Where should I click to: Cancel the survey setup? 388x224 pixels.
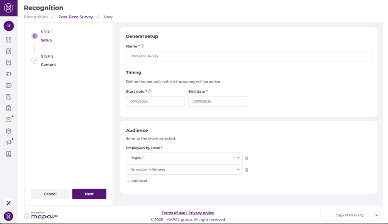coord(50,194)
